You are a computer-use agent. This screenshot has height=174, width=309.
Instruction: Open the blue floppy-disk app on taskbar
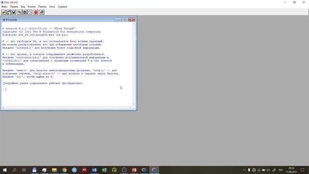(34, 170)
